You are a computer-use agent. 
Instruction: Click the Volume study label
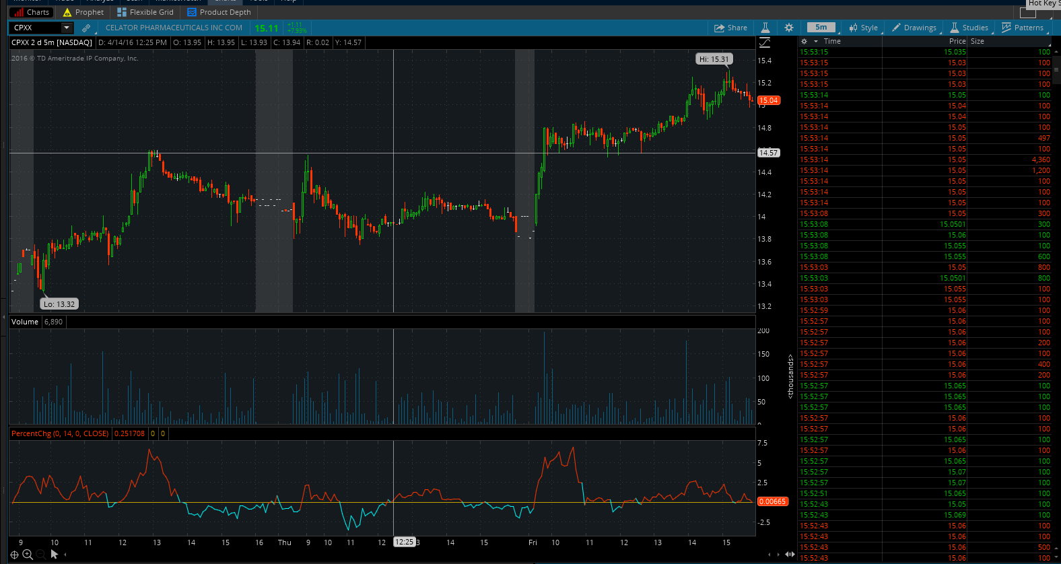[x=25, y=322]
